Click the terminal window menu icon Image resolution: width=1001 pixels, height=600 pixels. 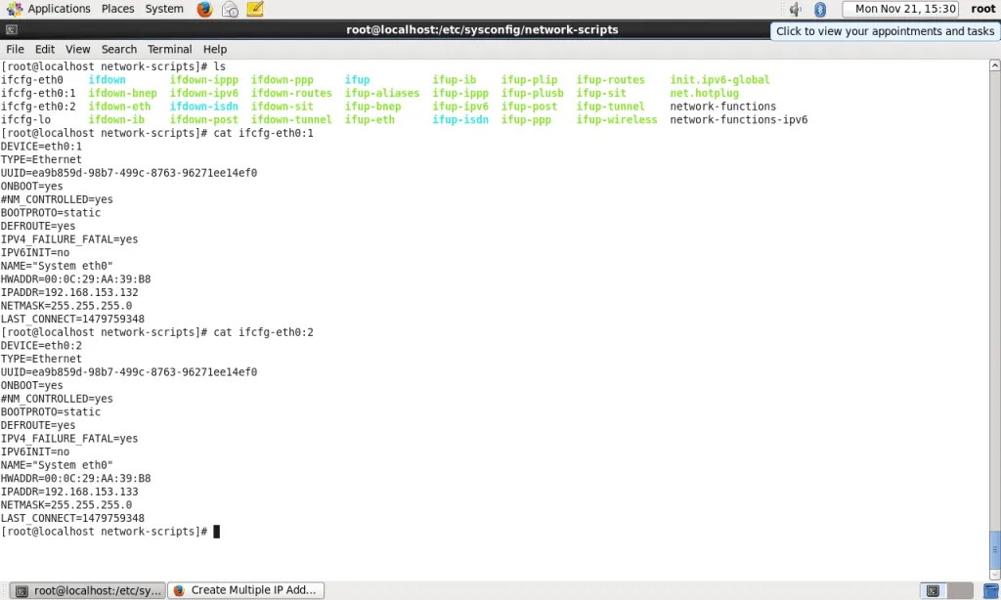12,29
